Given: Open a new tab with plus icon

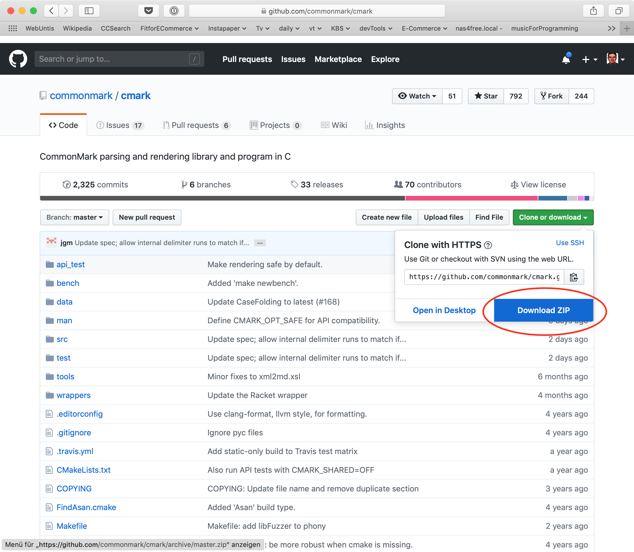Looking at the screenshot, I should point(627,29).
